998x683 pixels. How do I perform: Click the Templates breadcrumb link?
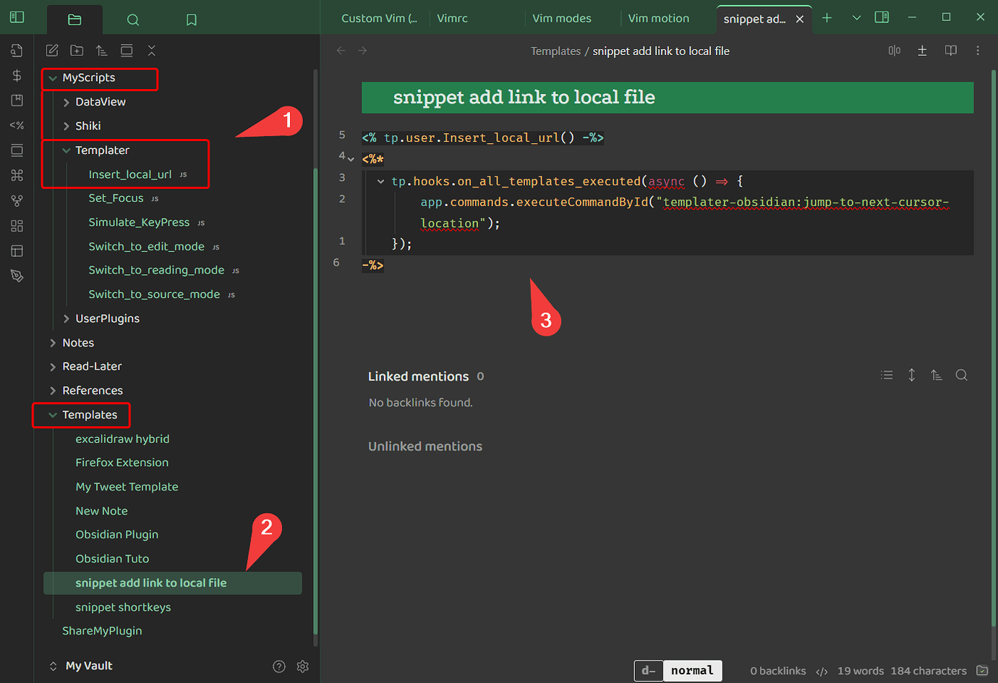555,51
